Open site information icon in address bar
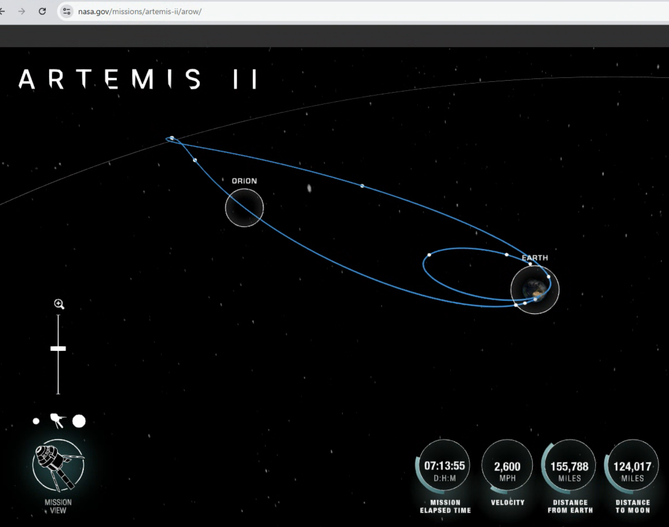 [x=67, y=11]
